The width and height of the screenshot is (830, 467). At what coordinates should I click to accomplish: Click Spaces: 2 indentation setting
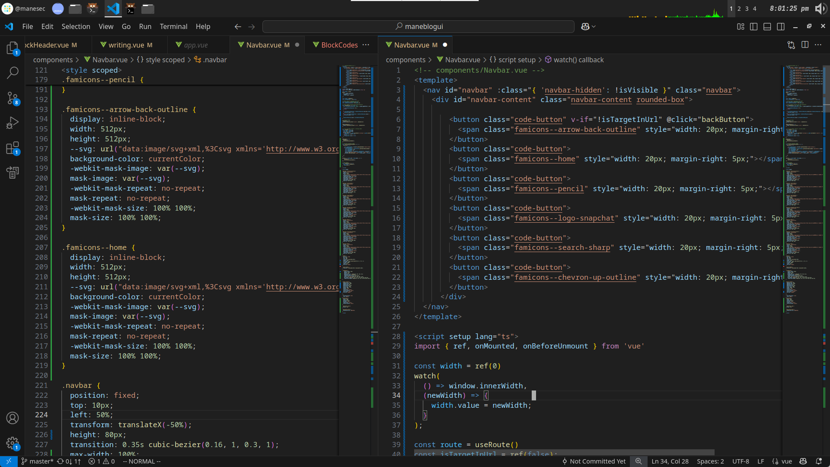710,461
